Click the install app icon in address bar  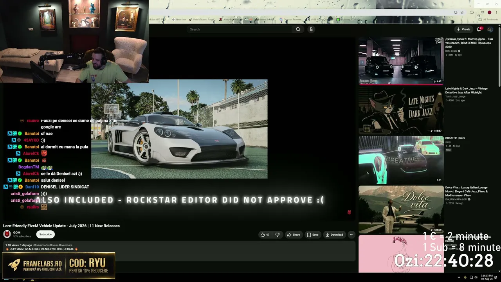pos(456,13)
